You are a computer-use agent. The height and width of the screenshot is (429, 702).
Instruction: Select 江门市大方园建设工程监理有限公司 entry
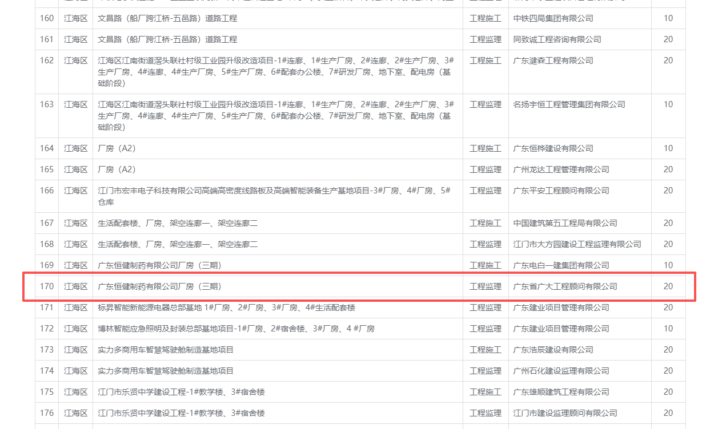(x=577, y=244)
